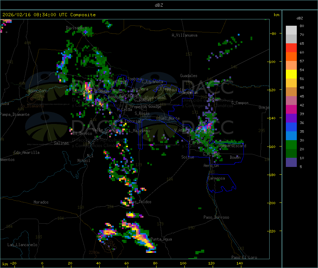The image size is (318, 268).
Task: Click the Divisadero map label
Action: click(76, 28)
